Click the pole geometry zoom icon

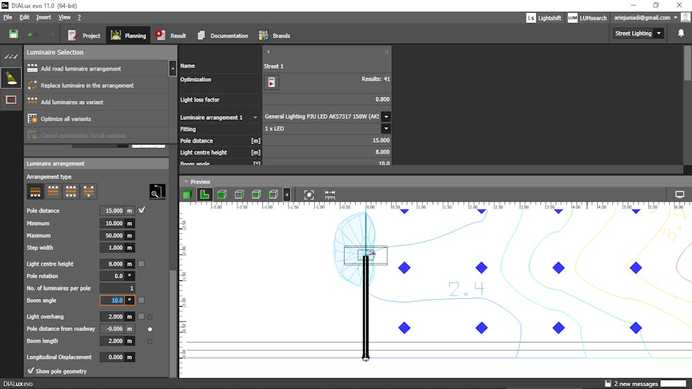click(157, 192)
